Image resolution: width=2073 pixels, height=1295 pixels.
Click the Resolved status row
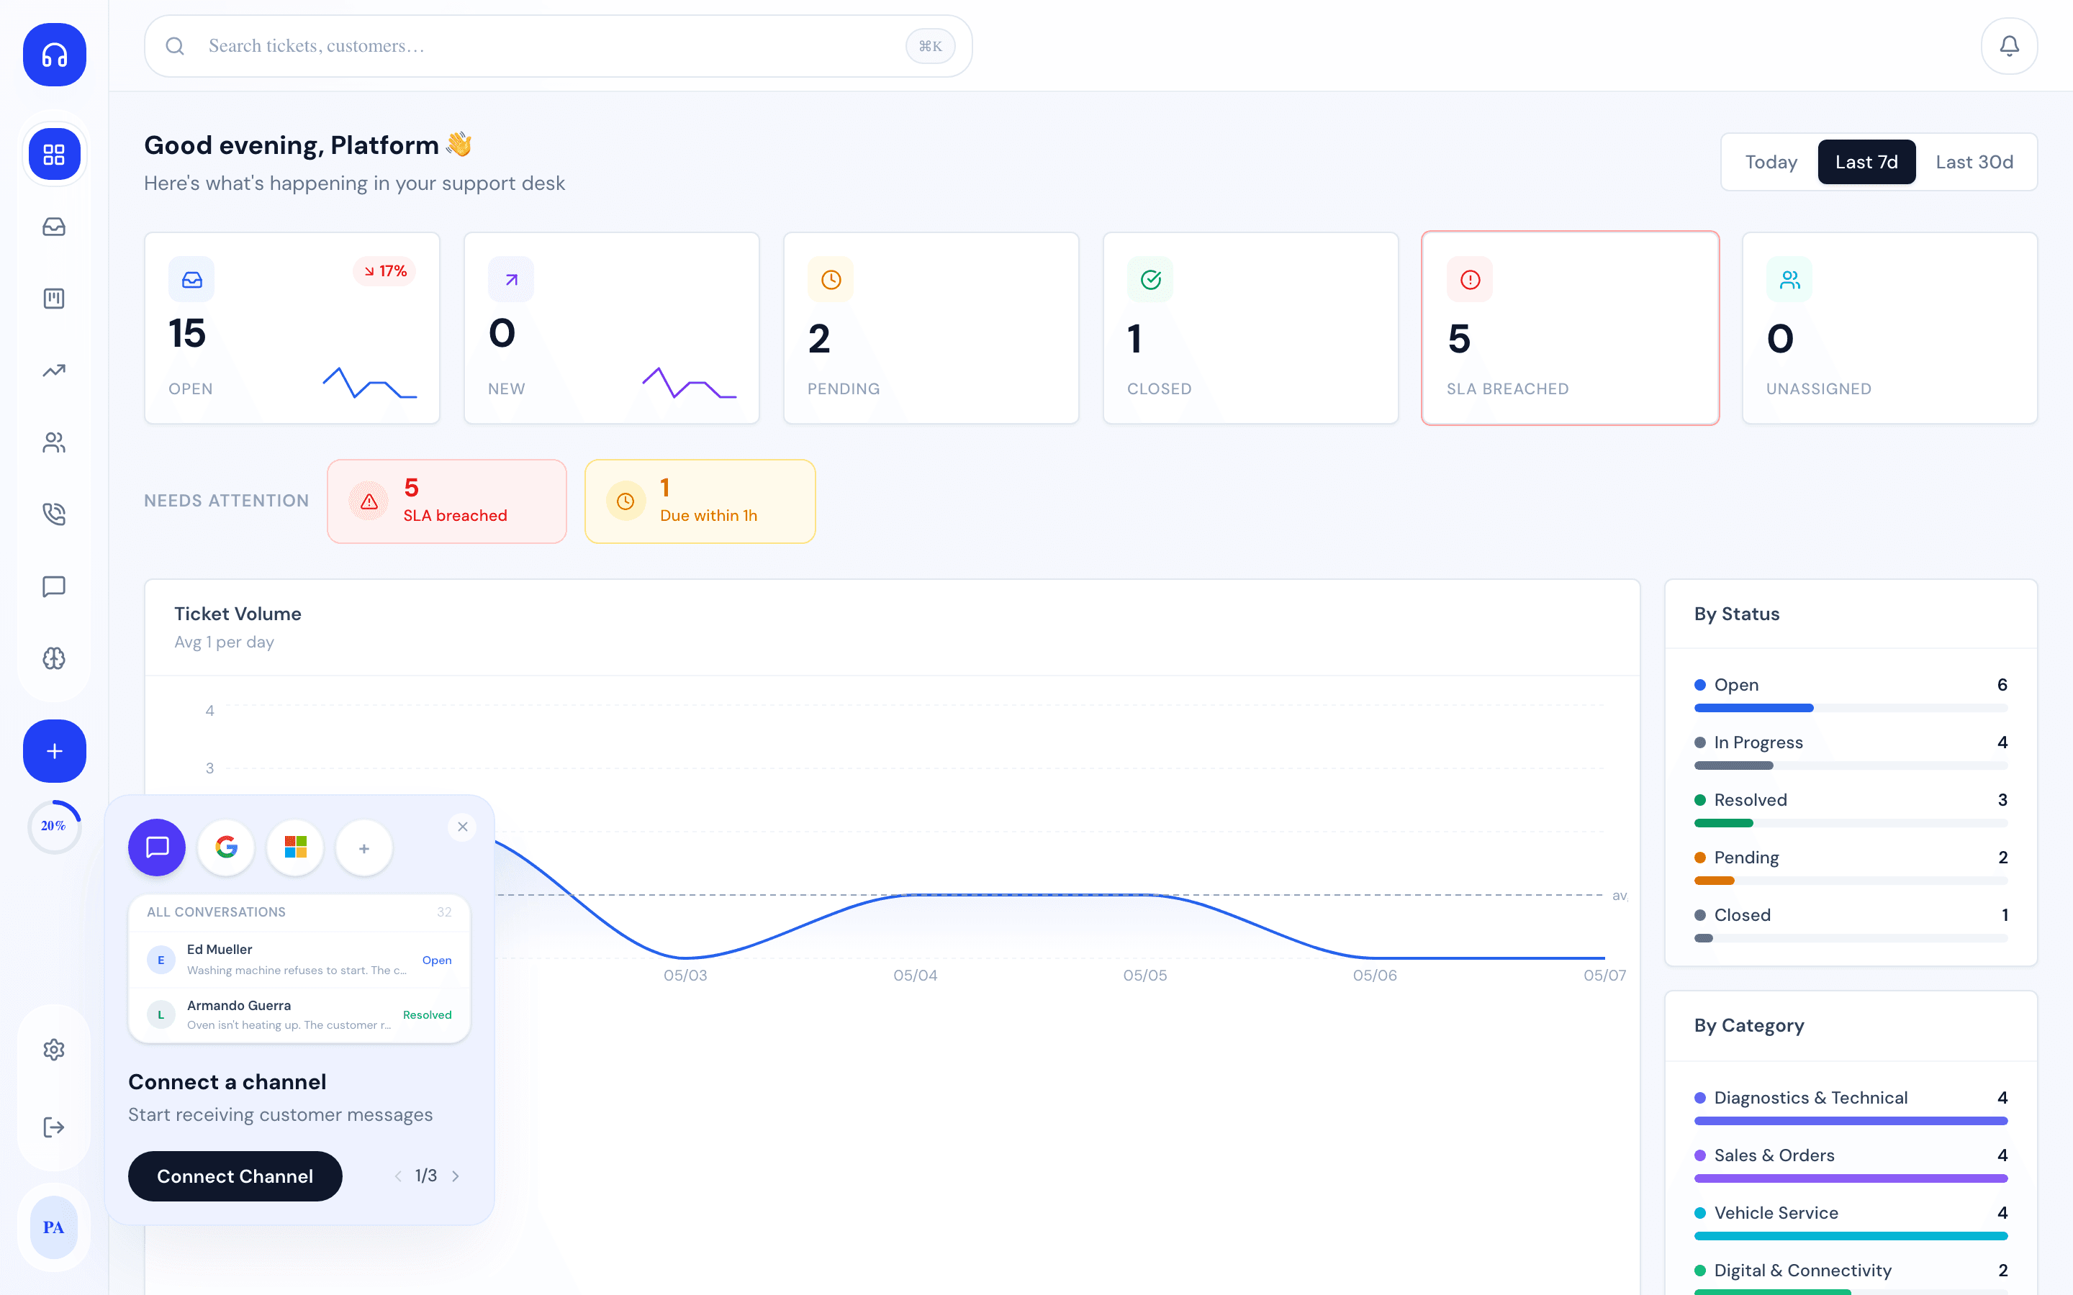[1851, 809]
